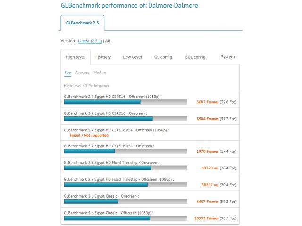Click the Egypt HD C24Z16 Offscreen progress bar
The height and width of the screenshot is (226, 302).
click(126, 102)
